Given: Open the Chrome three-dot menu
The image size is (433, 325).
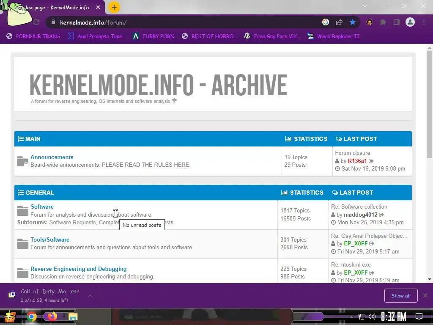Looking at the screenshot, I should 424,22.
